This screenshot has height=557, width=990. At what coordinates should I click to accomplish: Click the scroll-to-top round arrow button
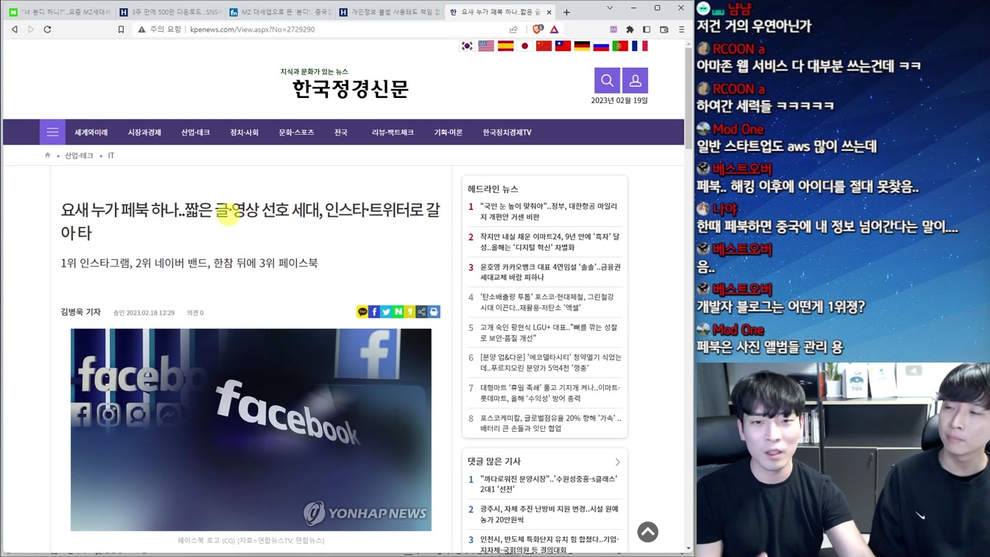click(x=647, y=532)
